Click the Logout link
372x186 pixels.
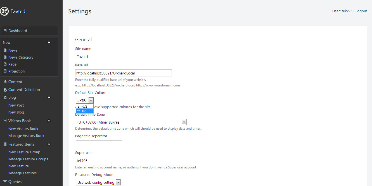point(361,11)
